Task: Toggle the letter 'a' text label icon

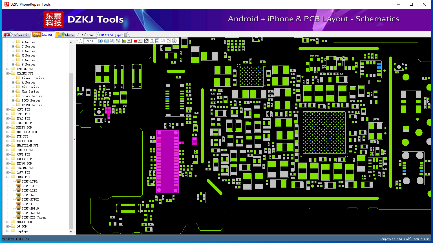Action: [152, 41]
